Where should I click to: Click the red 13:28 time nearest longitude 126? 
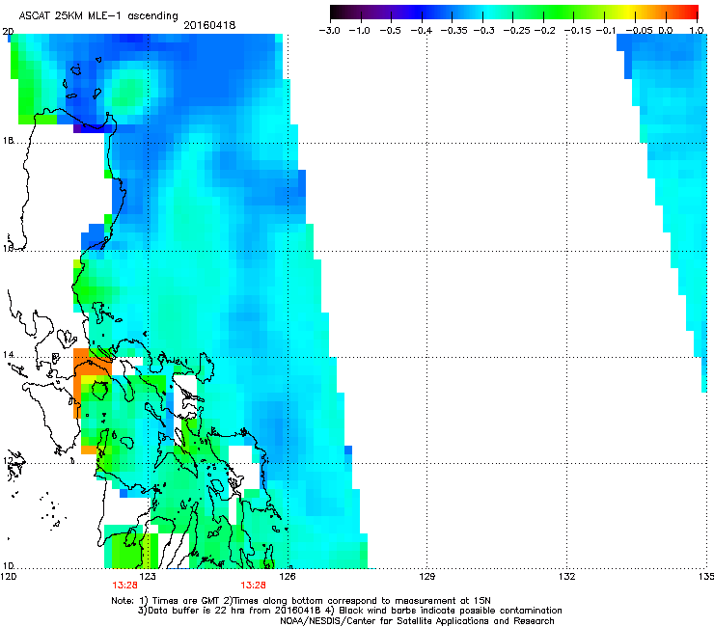click(x=253, y=586)
